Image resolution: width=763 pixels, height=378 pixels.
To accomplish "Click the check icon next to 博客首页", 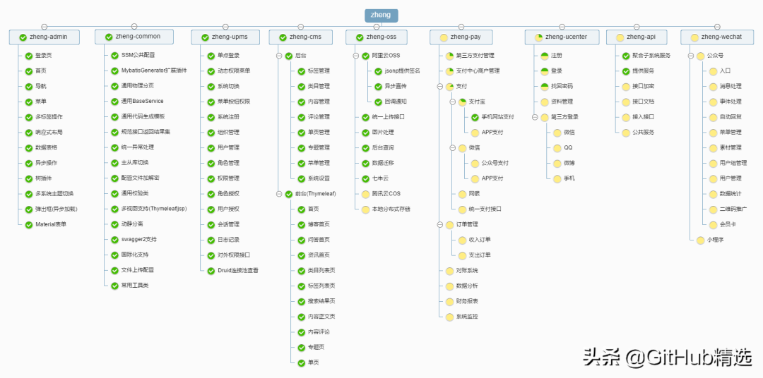I will click(x=301, y=224).
